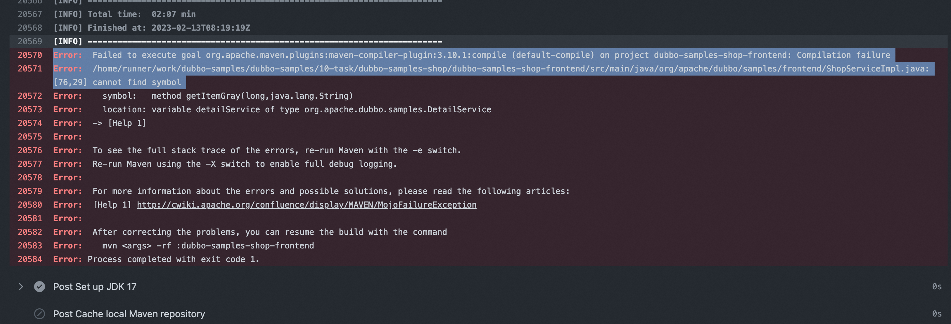Expand the Post Set up JDK 17 chevron
Screen dimensions: 951x324
(x=21, y=287)
